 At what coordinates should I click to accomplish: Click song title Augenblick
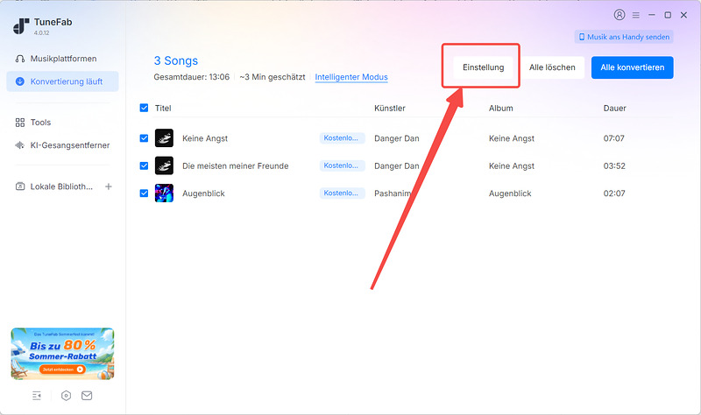pyautogui.click(x=203, y=193)
